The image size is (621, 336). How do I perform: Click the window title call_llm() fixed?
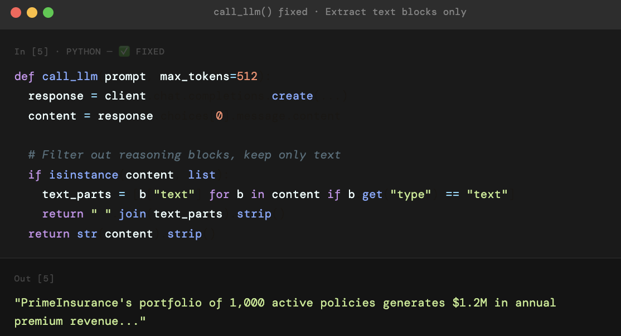click(260, 12)
